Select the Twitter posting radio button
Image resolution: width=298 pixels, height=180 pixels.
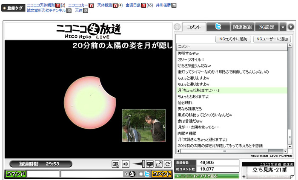141,174
